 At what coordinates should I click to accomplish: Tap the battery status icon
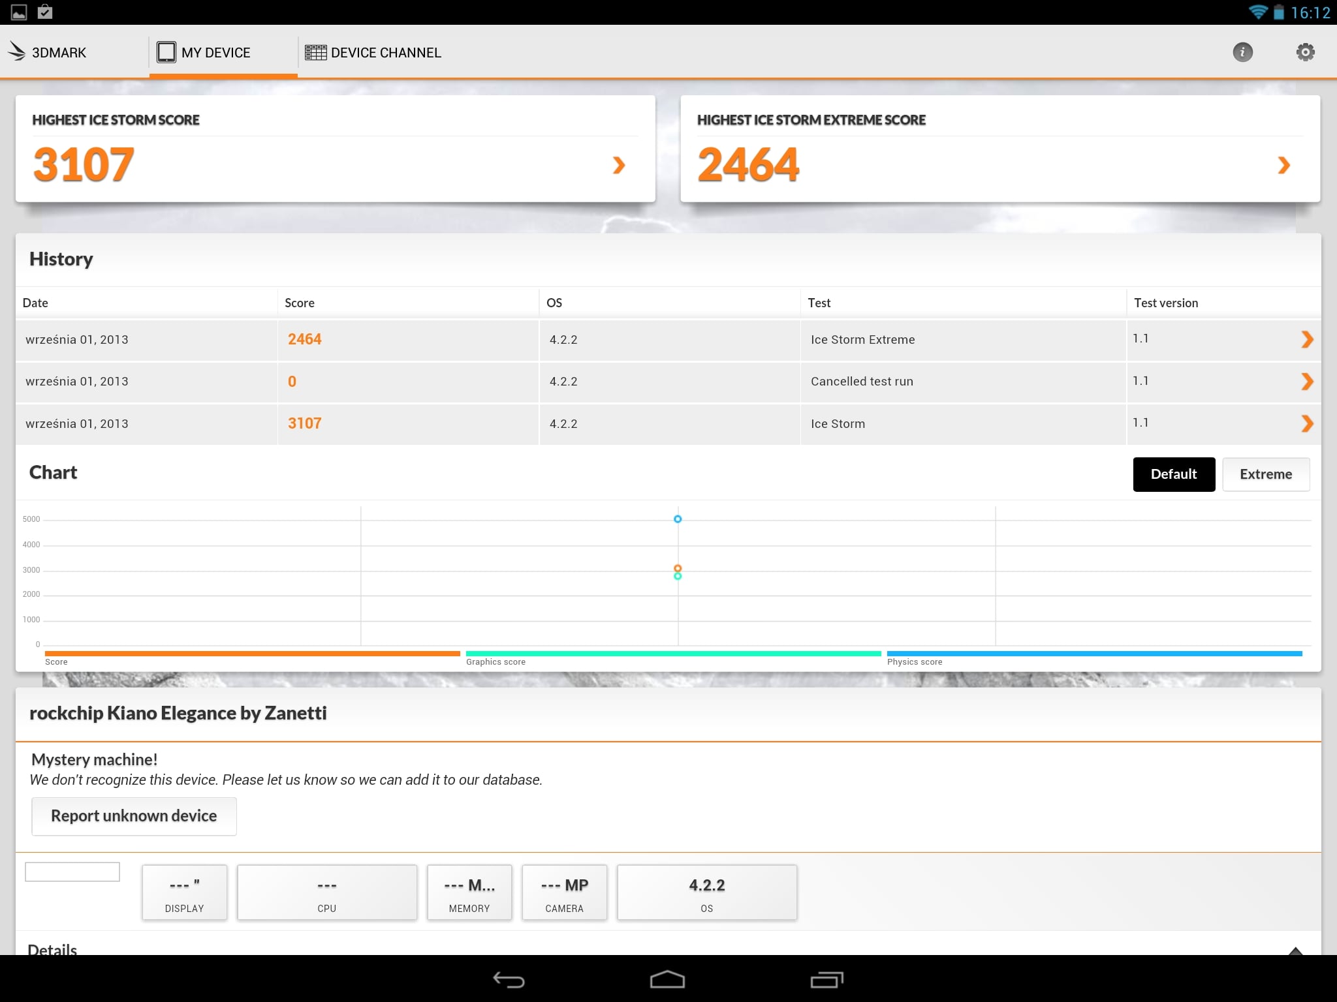pyautogui.click(x=1279, y=12)
